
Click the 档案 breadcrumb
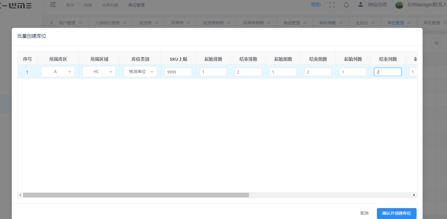click(88, 5)
